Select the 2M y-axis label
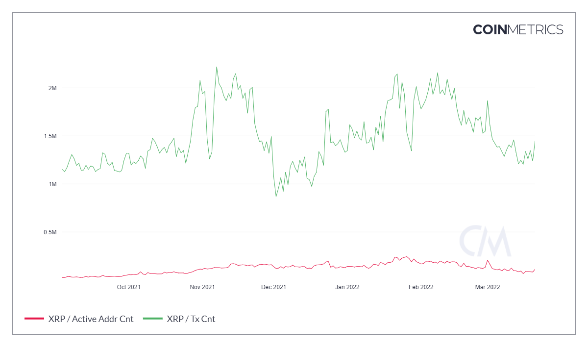The width and height of the screenshot is (588, 347). (x=52, y=88)
